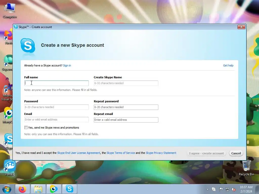Click the Sign in link
Image resolution: width=259 pixels, height=194 pixels.
[x=67, y=65]
